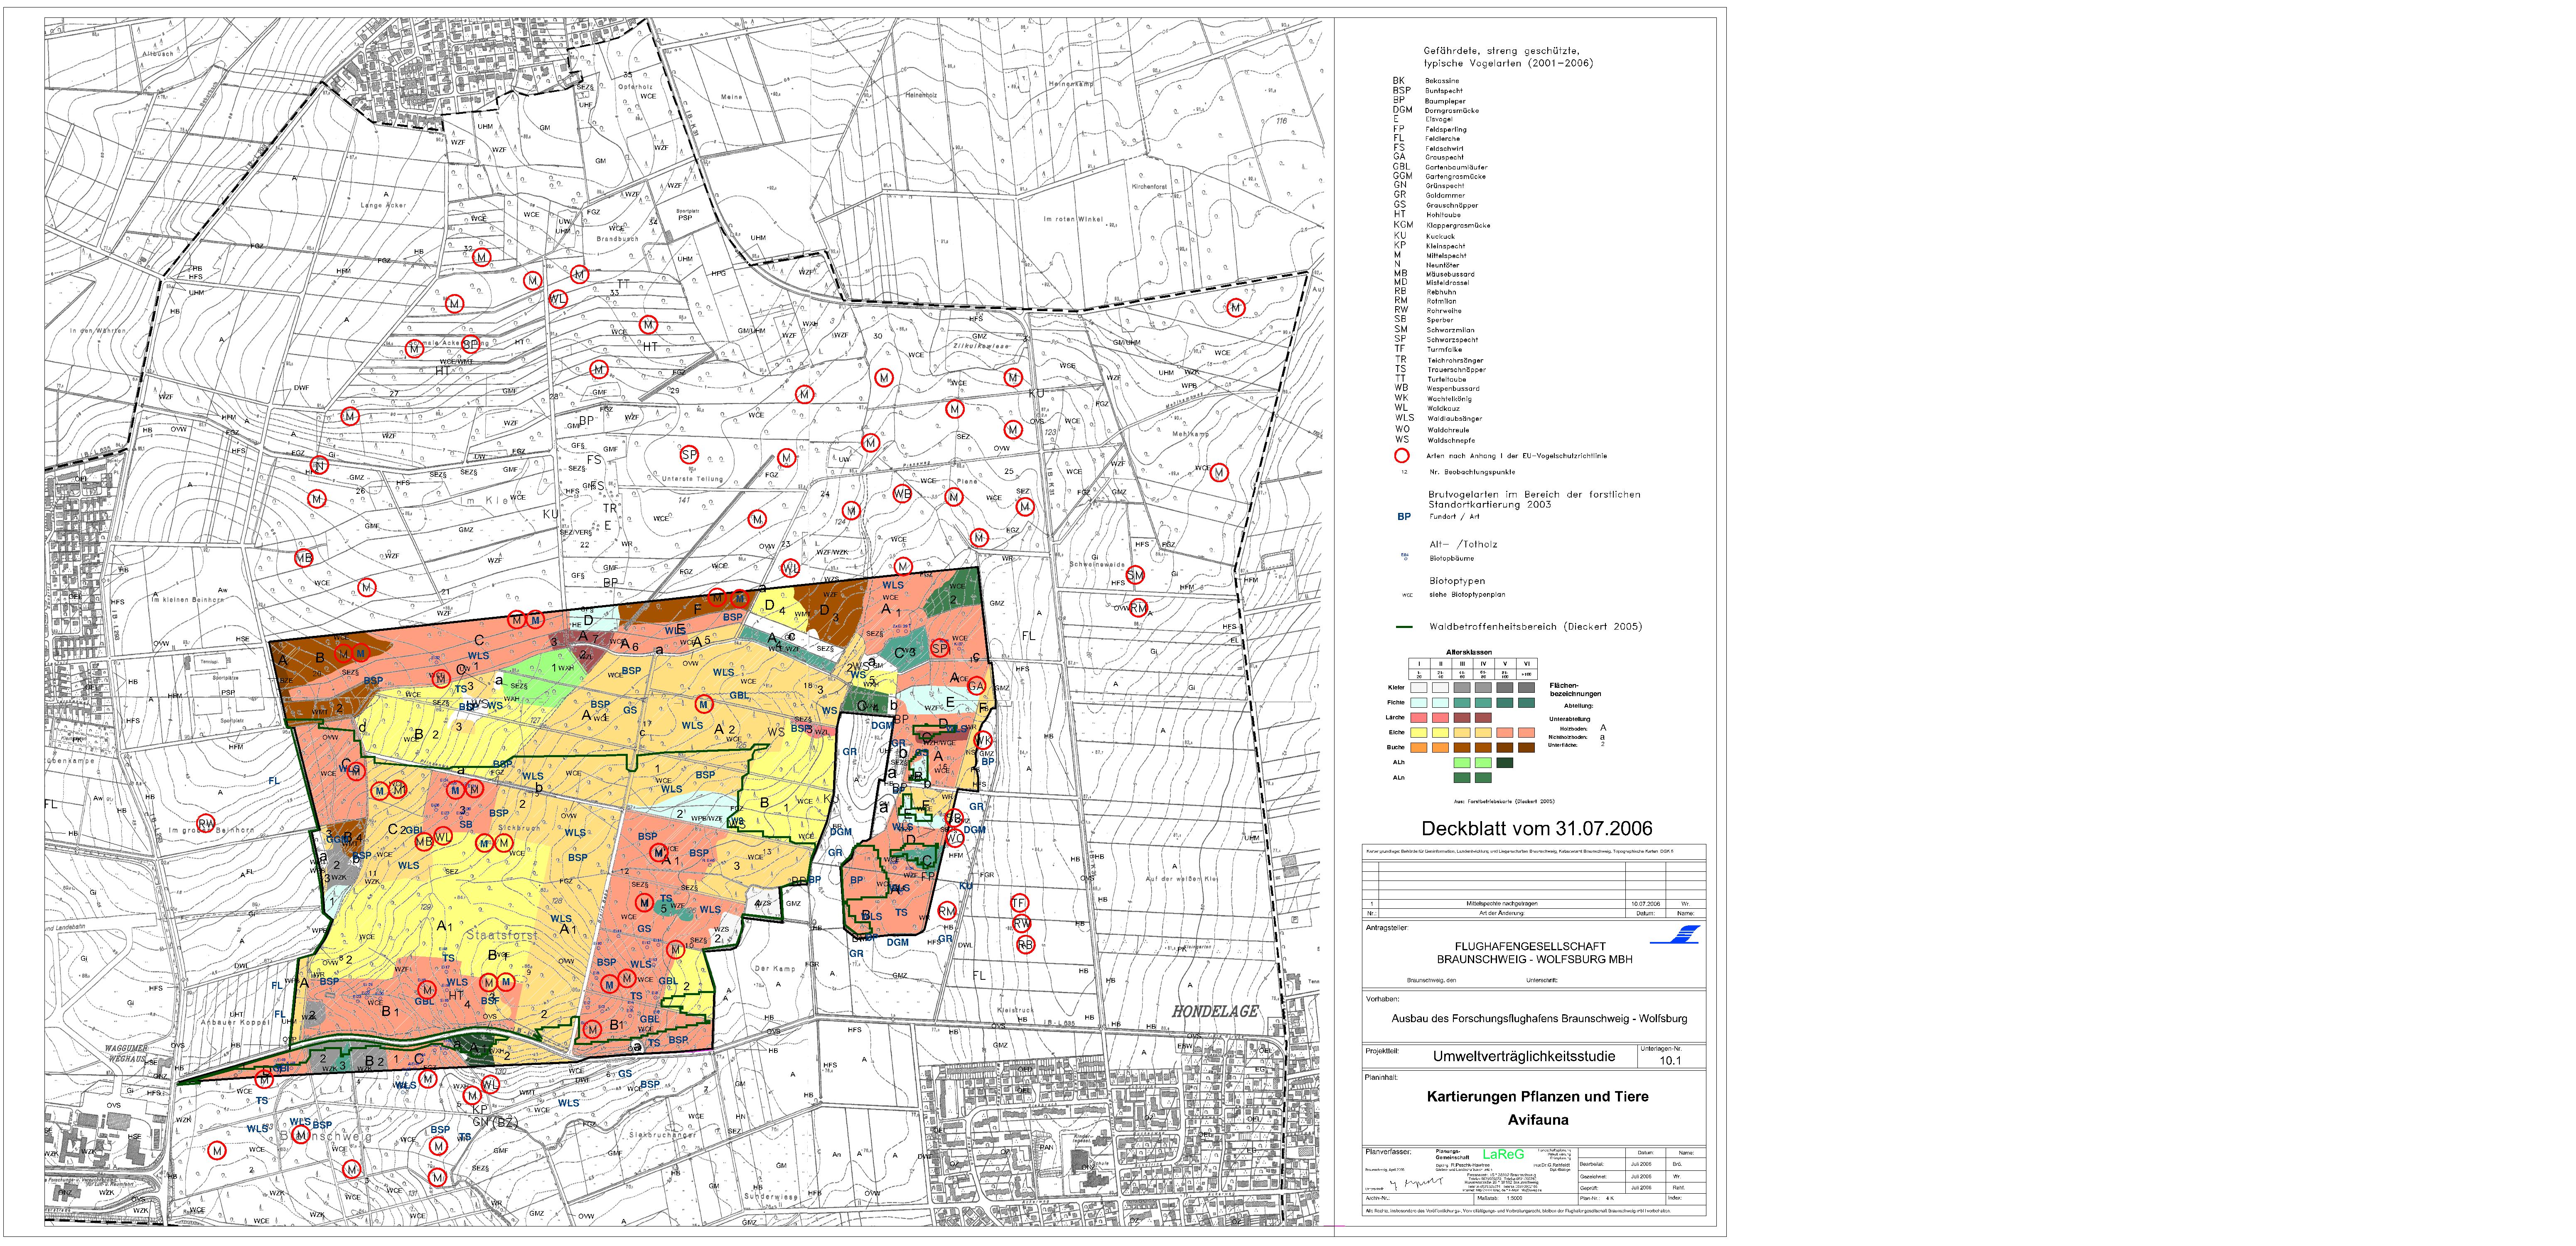Click the ALn age class III swatch
Screen dimensions: 2576x1246
pyautogui.click(x=1462, y=778)
